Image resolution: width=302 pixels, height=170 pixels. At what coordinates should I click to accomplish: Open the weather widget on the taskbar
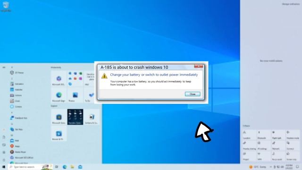(x=258, y=167)
